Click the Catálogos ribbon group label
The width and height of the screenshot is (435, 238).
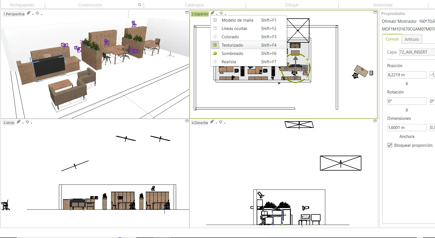pyautogui.click(x=194, y=5)
